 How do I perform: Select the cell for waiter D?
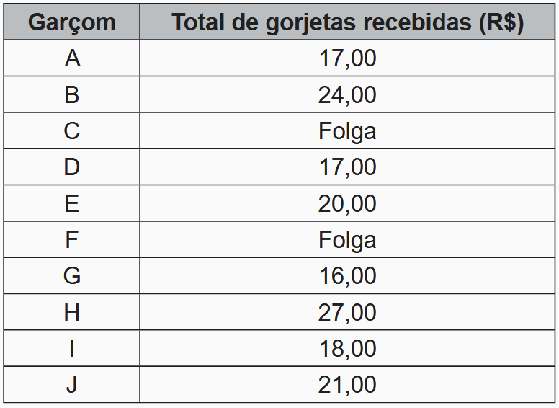(x=71, y=167)
